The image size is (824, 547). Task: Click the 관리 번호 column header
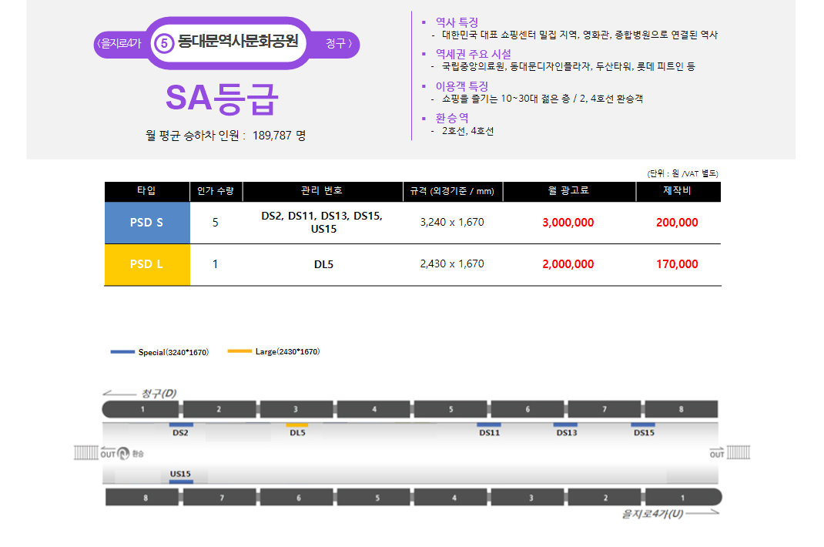tap(322, 191)
